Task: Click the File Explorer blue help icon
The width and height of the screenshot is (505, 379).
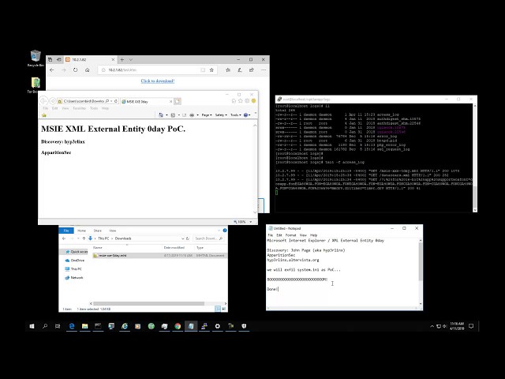Action: click(x=225, y=231)
